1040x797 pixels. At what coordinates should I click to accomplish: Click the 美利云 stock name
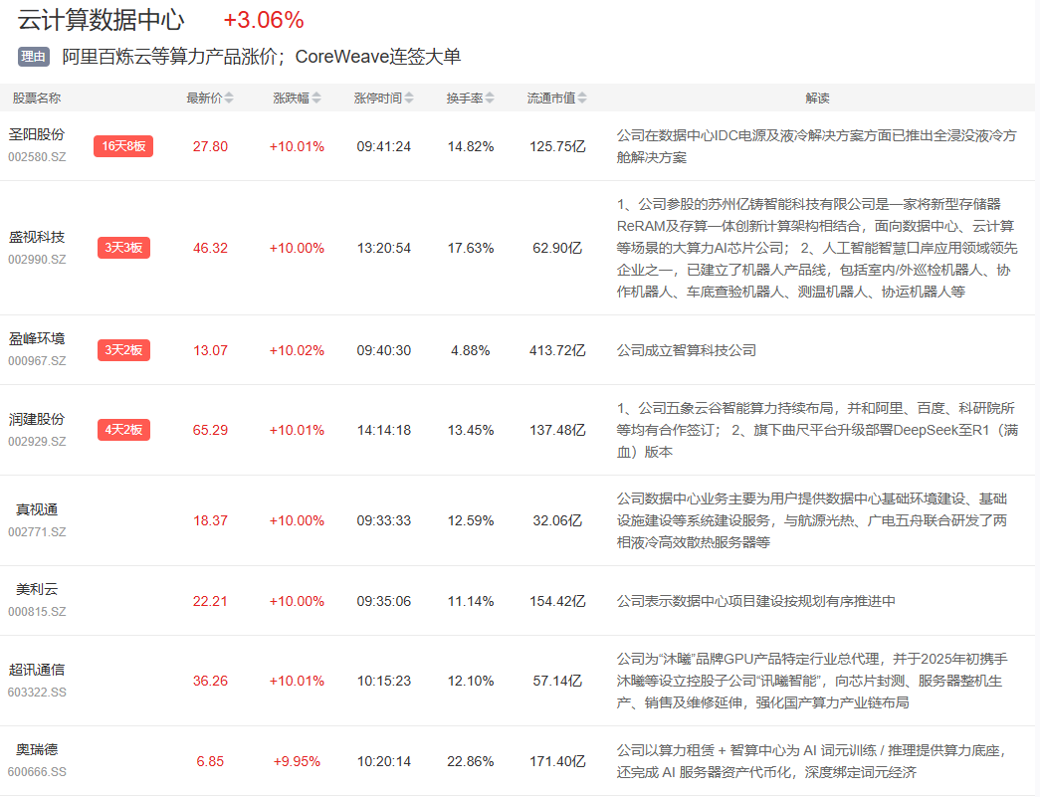click(x=37, y=590)
